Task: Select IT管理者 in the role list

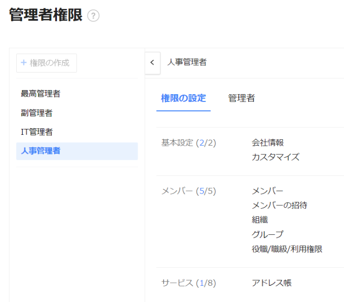Action: 37,132
